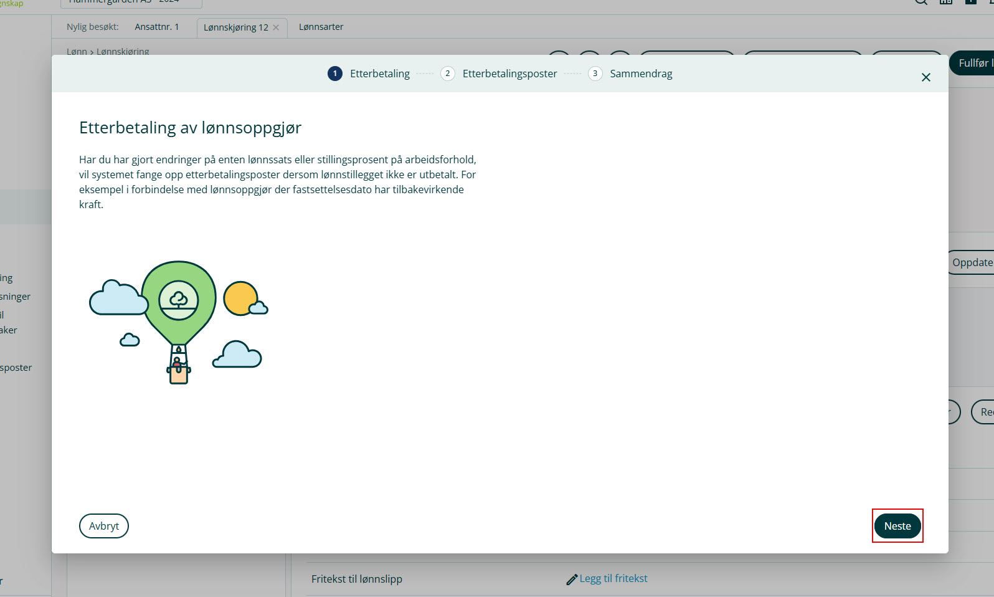Close the Etterbetaling dialog with the X
Screen dimensions: 994x597
[x=925, y=77]
